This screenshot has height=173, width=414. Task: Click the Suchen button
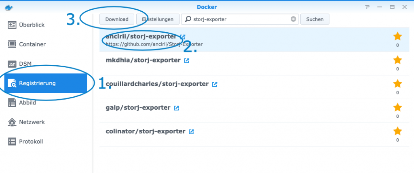pos(315,19)
